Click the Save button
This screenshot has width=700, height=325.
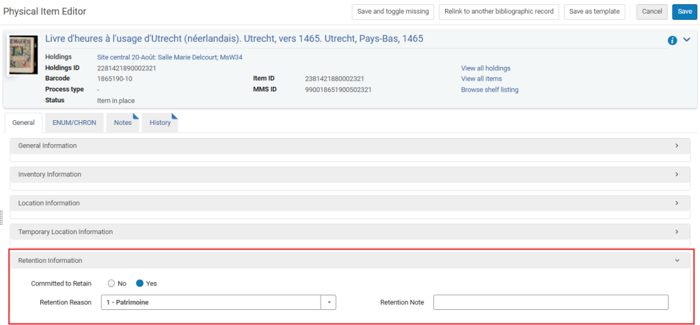tap(685, 12)
